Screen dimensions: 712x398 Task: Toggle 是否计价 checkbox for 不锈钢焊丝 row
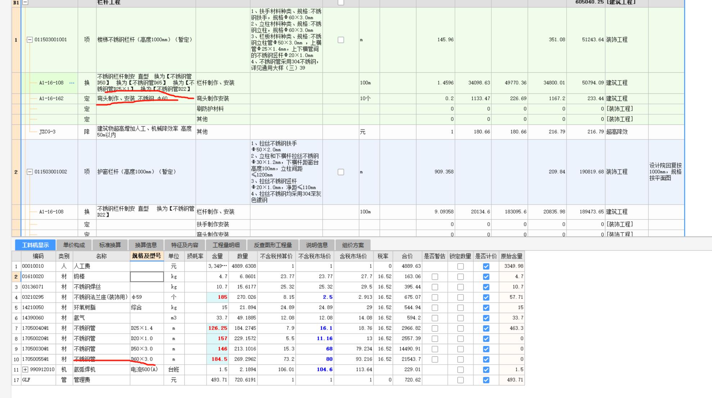486,287
